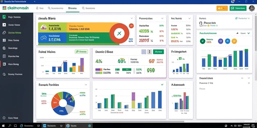Open the green chevron above bottom middle bar chart
257x128 pixels.
point(162,84)
